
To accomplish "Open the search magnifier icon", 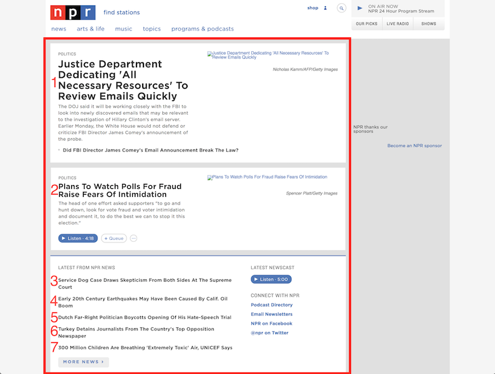I will click(341, 8).
